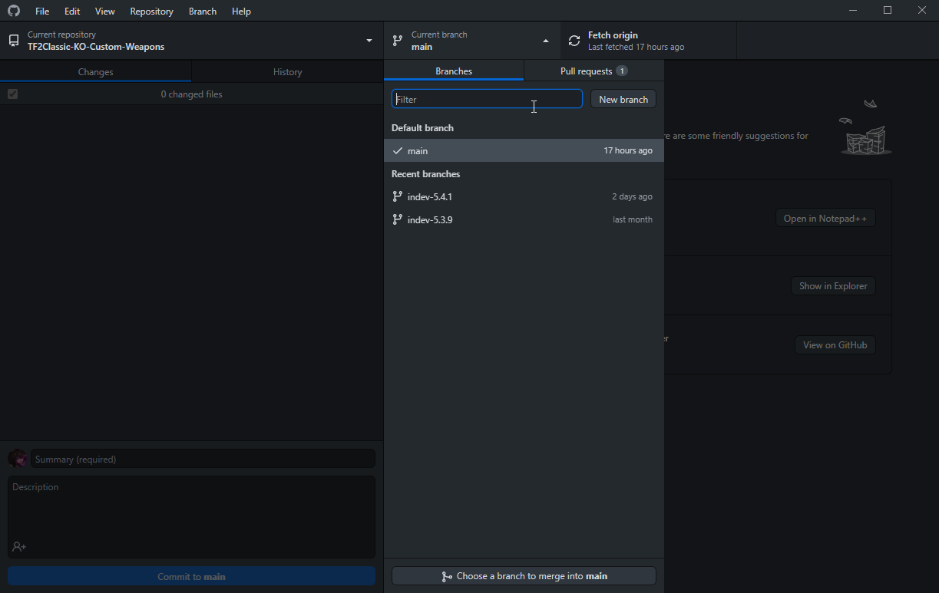Click the branch icon next to indev-5.3.9
The image size is (939, 593).
coord(397,219)
